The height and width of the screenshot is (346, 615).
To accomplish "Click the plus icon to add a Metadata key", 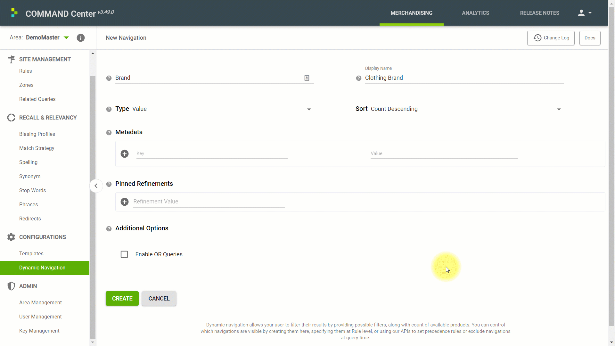I will point(125,154).
